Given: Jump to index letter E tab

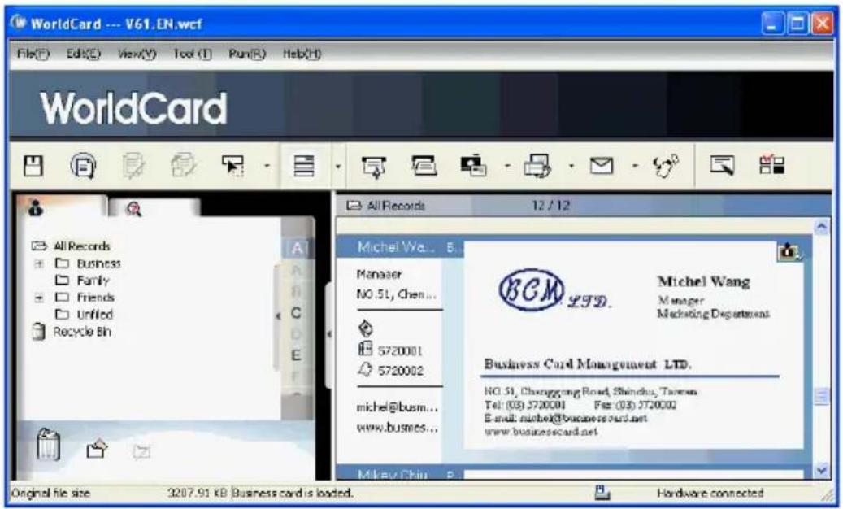Looking at the screenshot, I should [296, 355].
